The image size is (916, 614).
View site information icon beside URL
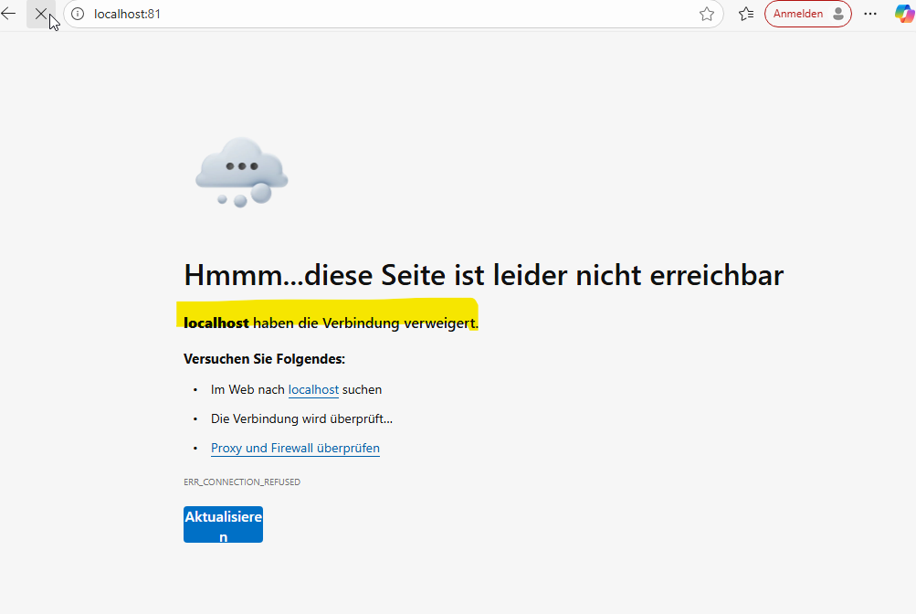78,14
